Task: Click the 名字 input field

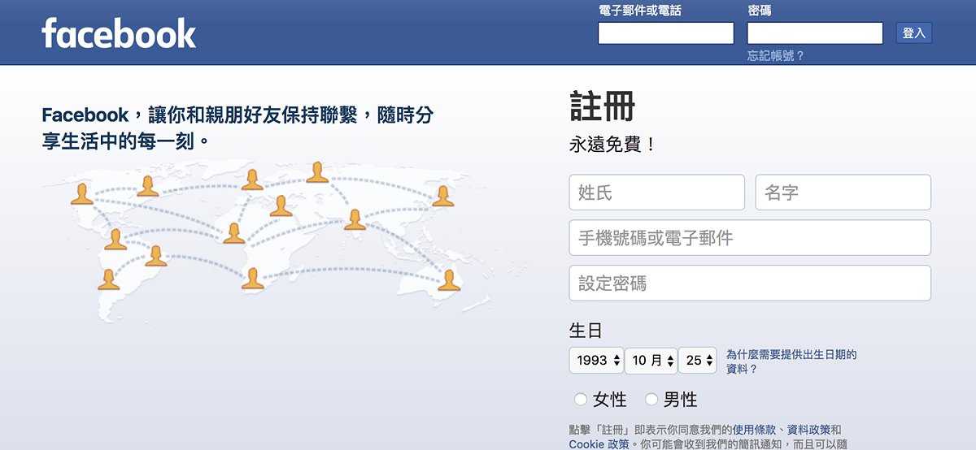Action: (843, 193)
